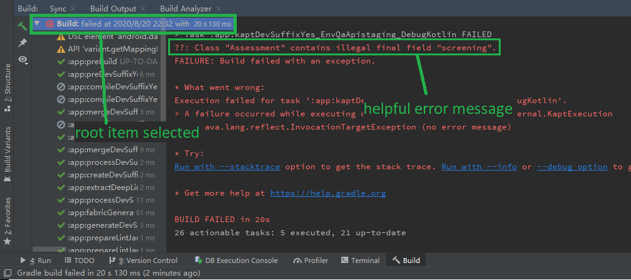Viewport: 631px width, 280px height.
Task: Open the https://help.gradle.org link
Action: [x=328, y=193]
